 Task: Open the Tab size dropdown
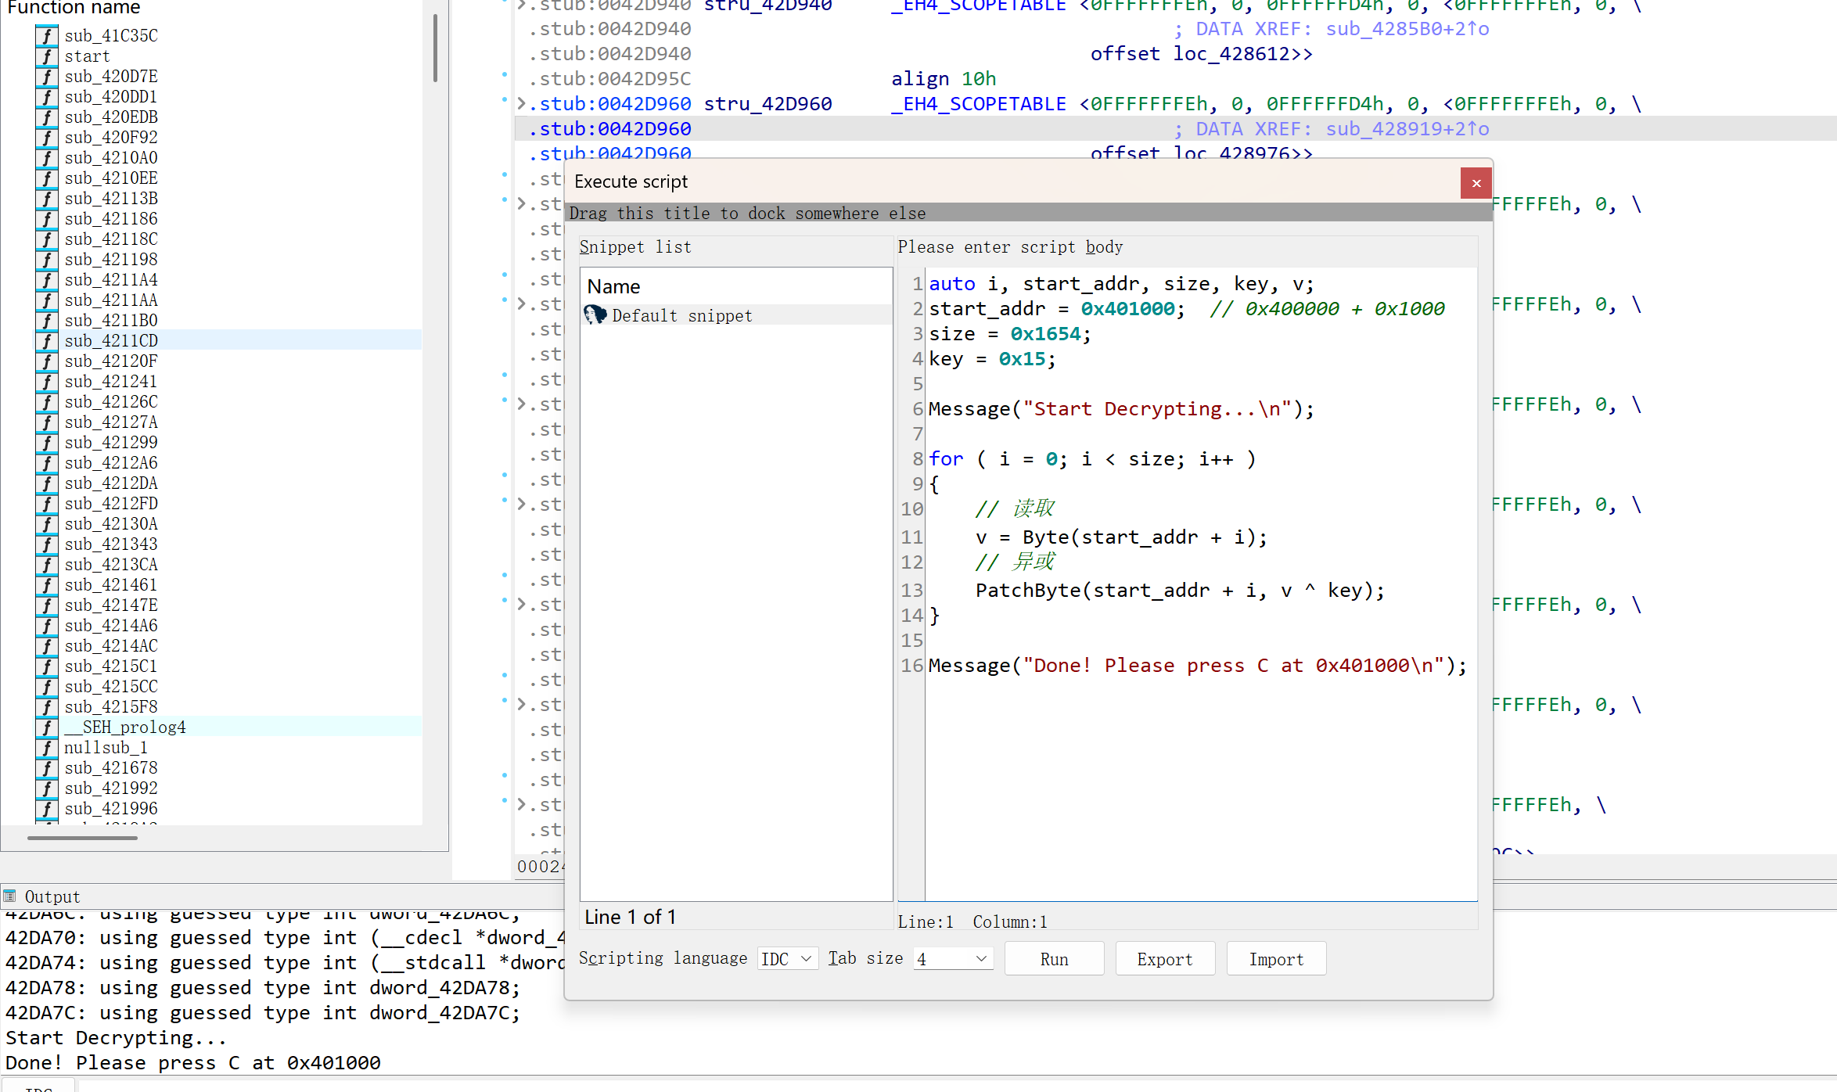click(953, 959)
